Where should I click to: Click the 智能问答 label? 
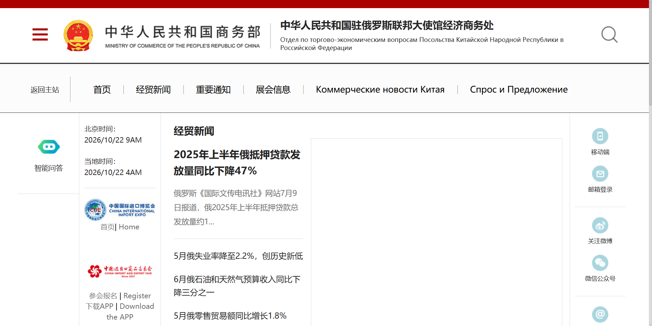point(49,168)
